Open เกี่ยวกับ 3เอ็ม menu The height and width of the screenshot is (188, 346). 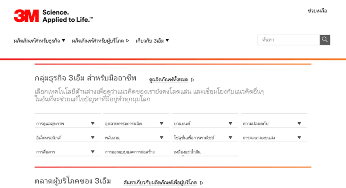tap(152, 41)
